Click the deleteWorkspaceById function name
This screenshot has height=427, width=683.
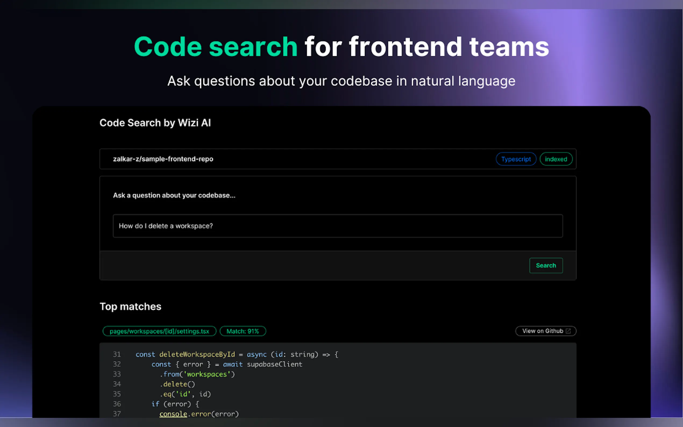pos(197,354)
